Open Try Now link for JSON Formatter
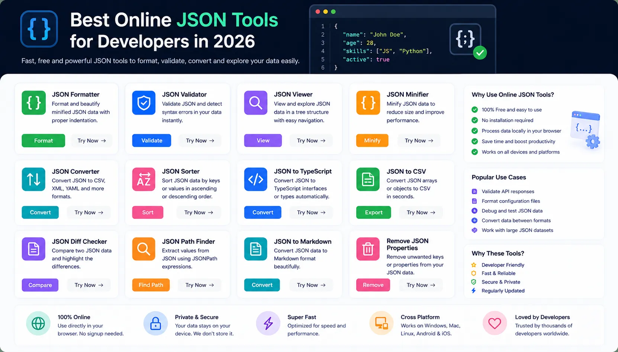The width and height of the screenshot is (618, 352). pos(92,141)
